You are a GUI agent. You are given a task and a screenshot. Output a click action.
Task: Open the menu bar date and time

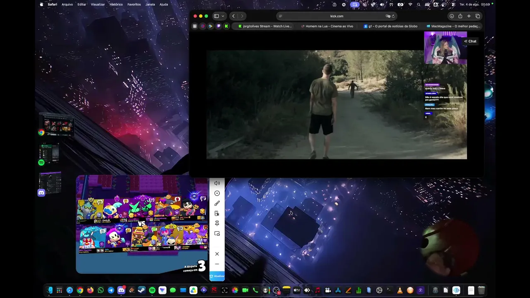475,5
